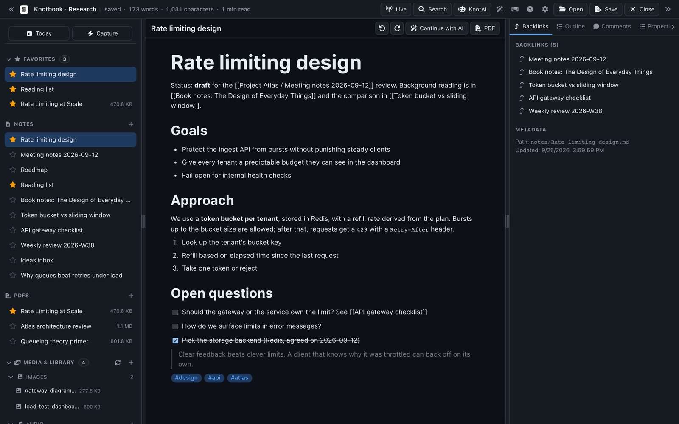Click the #atlas tag
The image size is (679, 424).
(x=239, y=378)
